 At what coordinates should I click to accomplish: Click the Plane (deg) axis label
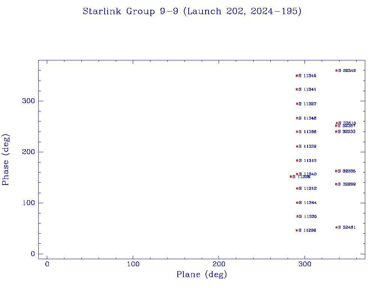202,274
